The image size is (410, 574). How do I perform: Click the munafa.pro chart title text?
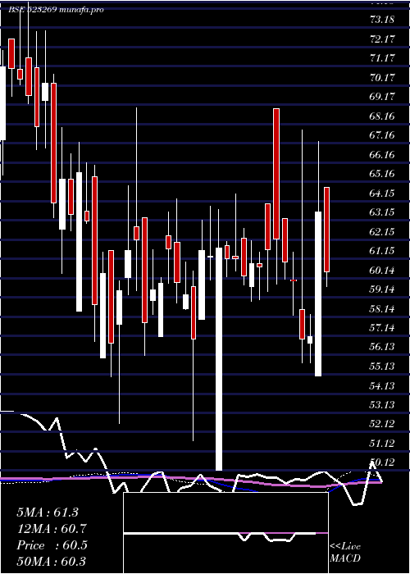point(56,10)
